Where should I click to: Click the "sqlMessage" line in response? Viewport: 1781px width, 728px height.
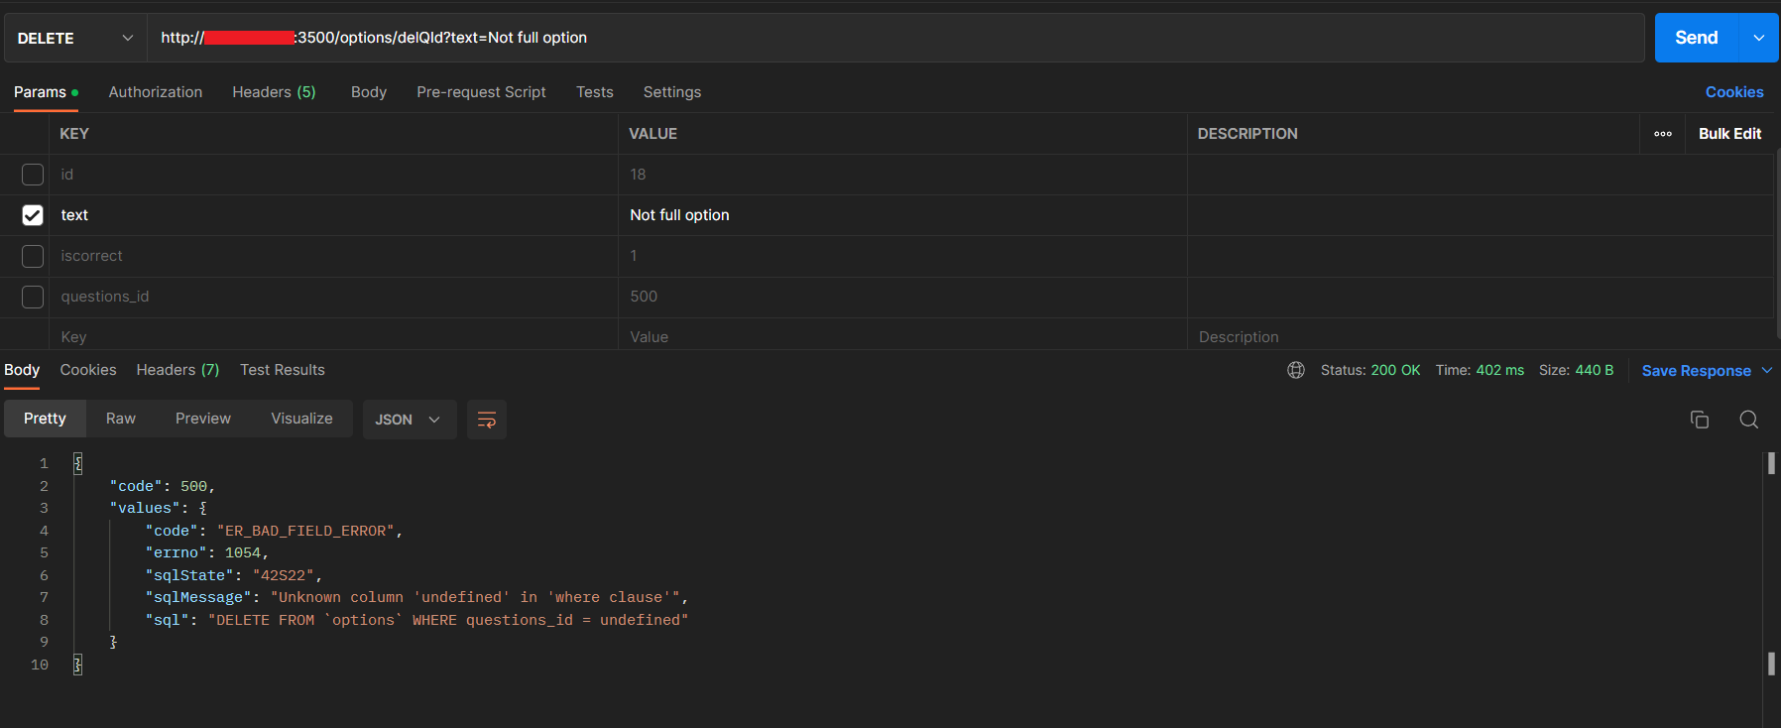416,597
